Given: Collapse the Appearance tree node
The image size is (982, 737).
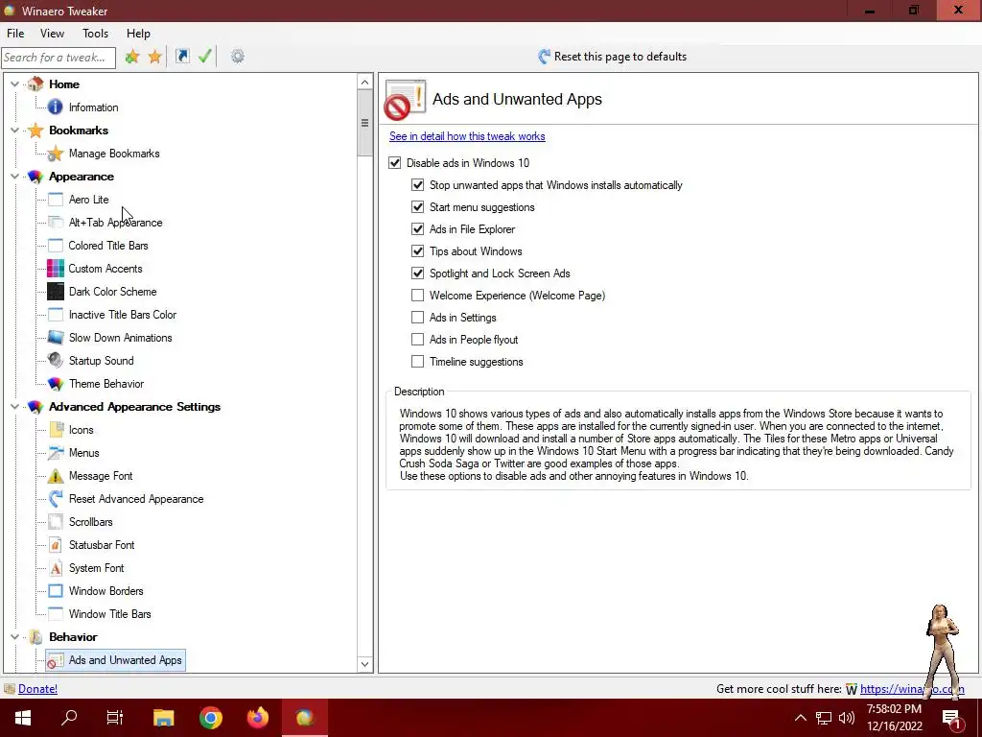Looking at the screenshot, I should click(14, 177).
